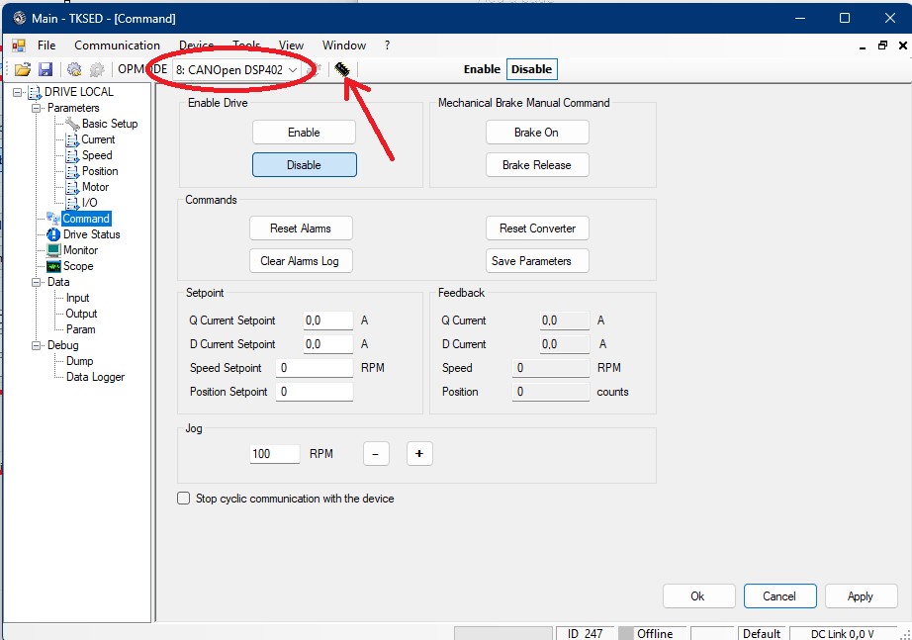Screen dimensions: 912x640
Task: Open Basic Setup wrench item
Action: (x=109, y=124)
